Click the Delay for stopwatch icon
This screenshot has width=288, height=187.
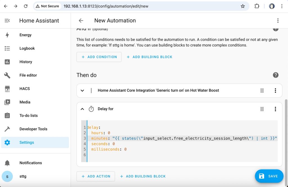click(91, 109)
